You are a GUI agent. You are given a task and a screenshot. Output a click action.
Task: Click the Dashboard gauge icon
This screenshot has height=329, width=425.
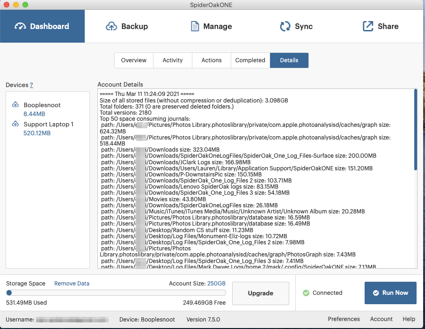(x=20, y=26)
